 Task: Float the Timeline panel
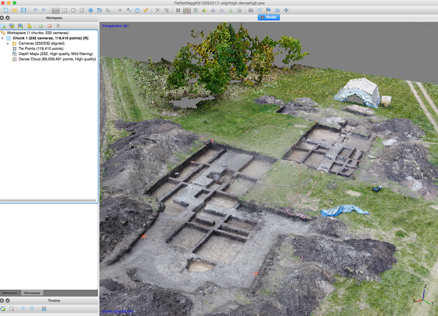tap(8, 301)
